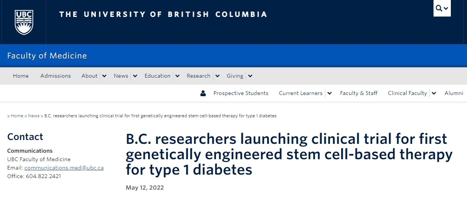Go to the Home menu item
The width and height of the screenshot is (467, 200).
click(x=21, y=76)
